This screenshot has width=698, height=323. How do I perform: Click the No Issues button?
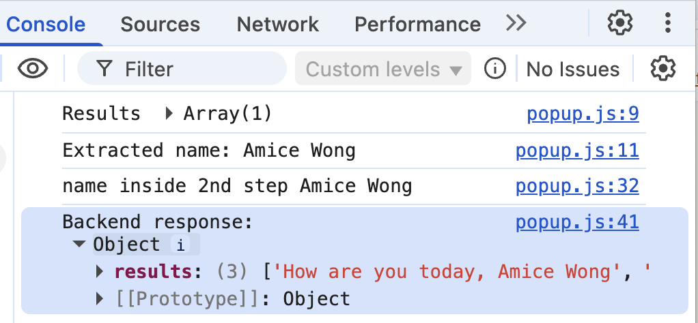[x=573, y=69]
